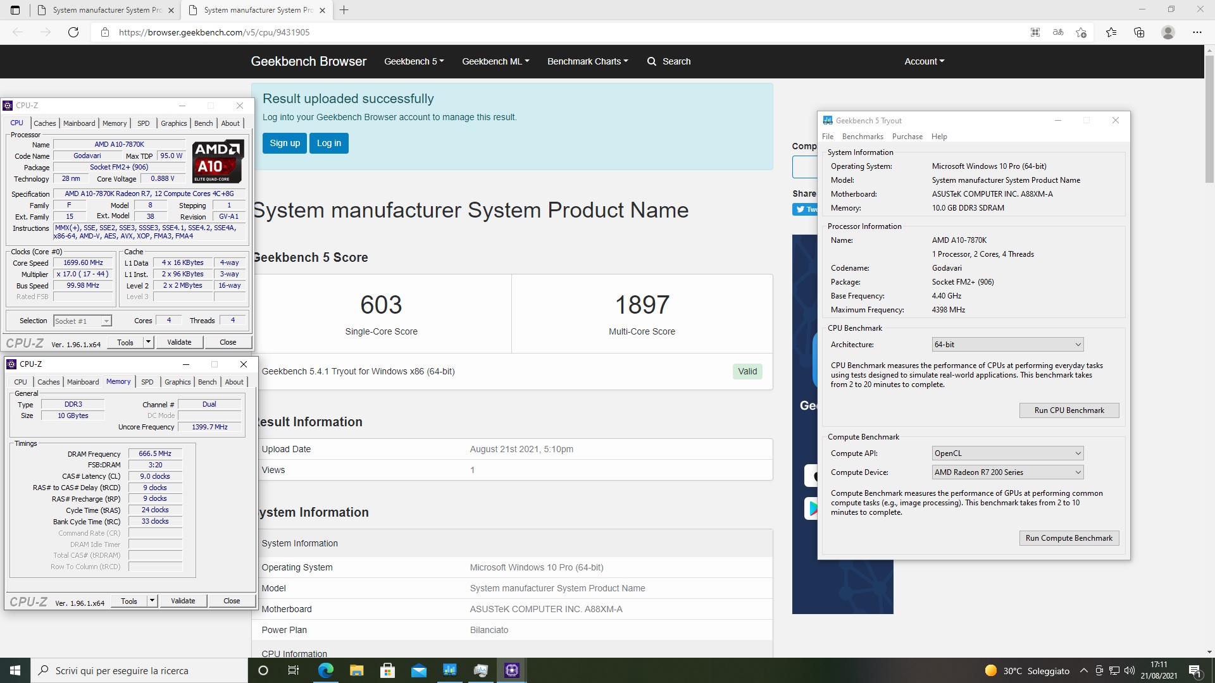
Task: Open the translate icon in address bar
Action: (x=1058, y=32)
